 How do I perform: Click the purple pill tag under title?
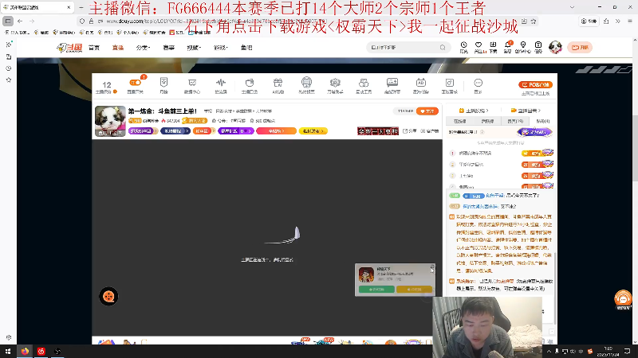point(143,131)
